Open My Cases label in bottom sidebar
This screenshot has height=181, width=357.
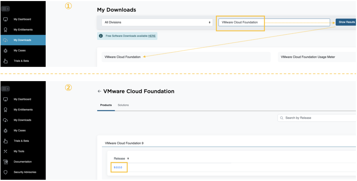click(20, 131)
